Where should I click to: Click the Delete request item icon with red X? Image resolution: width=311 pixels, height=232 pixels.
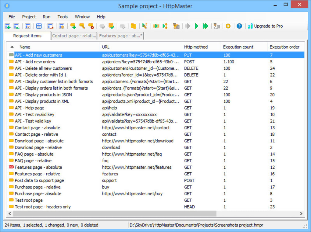(91, 26)
